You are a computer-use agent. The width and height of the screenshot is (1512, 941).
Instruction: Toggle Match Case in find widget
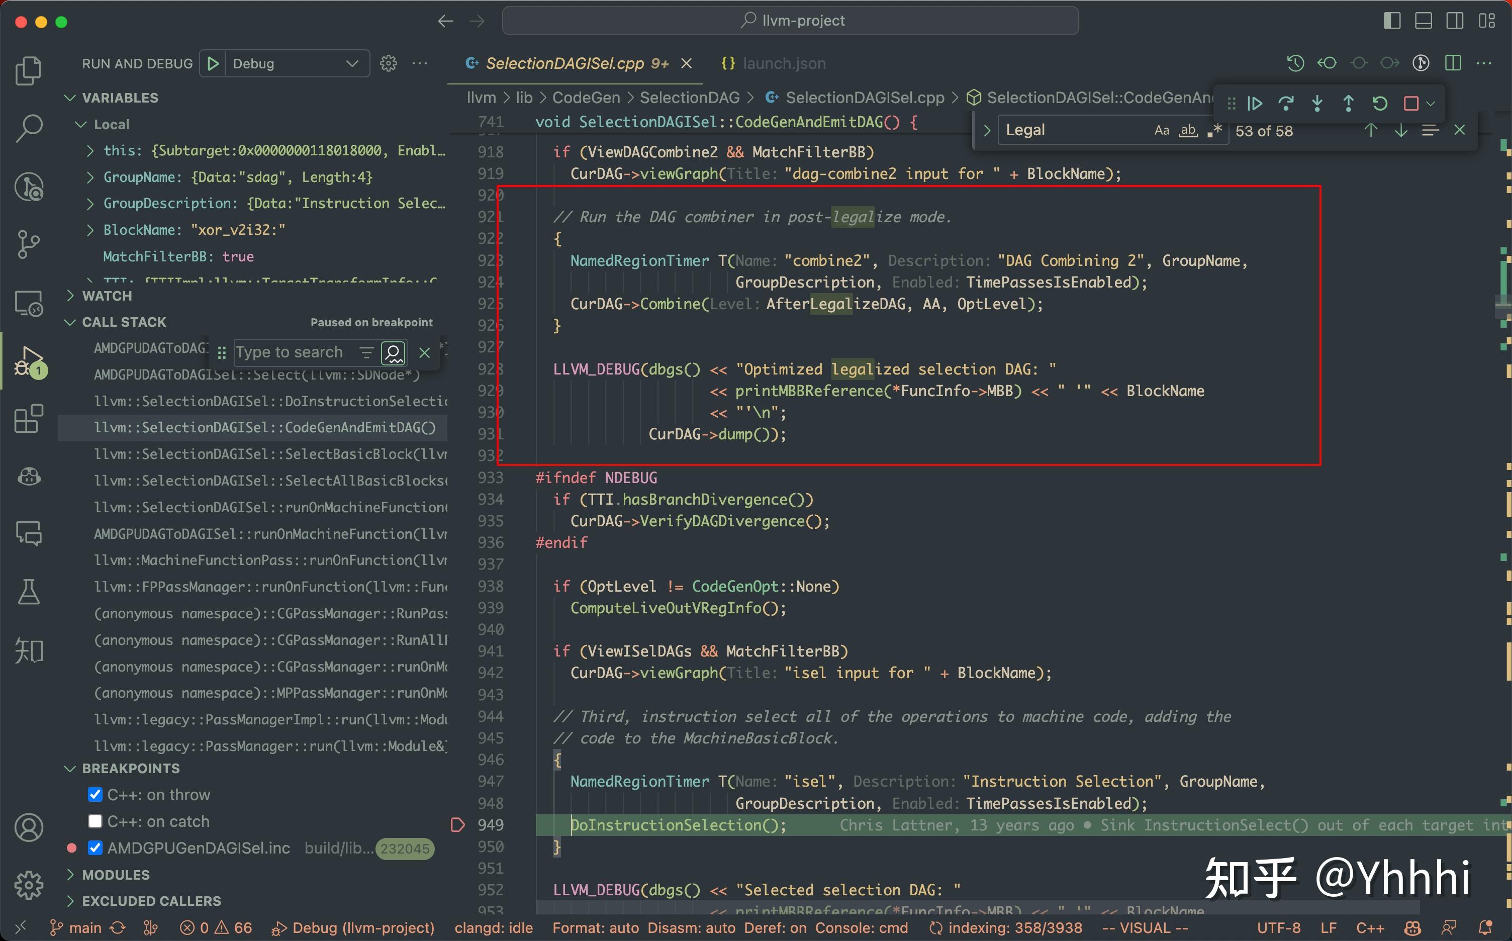1161,131
